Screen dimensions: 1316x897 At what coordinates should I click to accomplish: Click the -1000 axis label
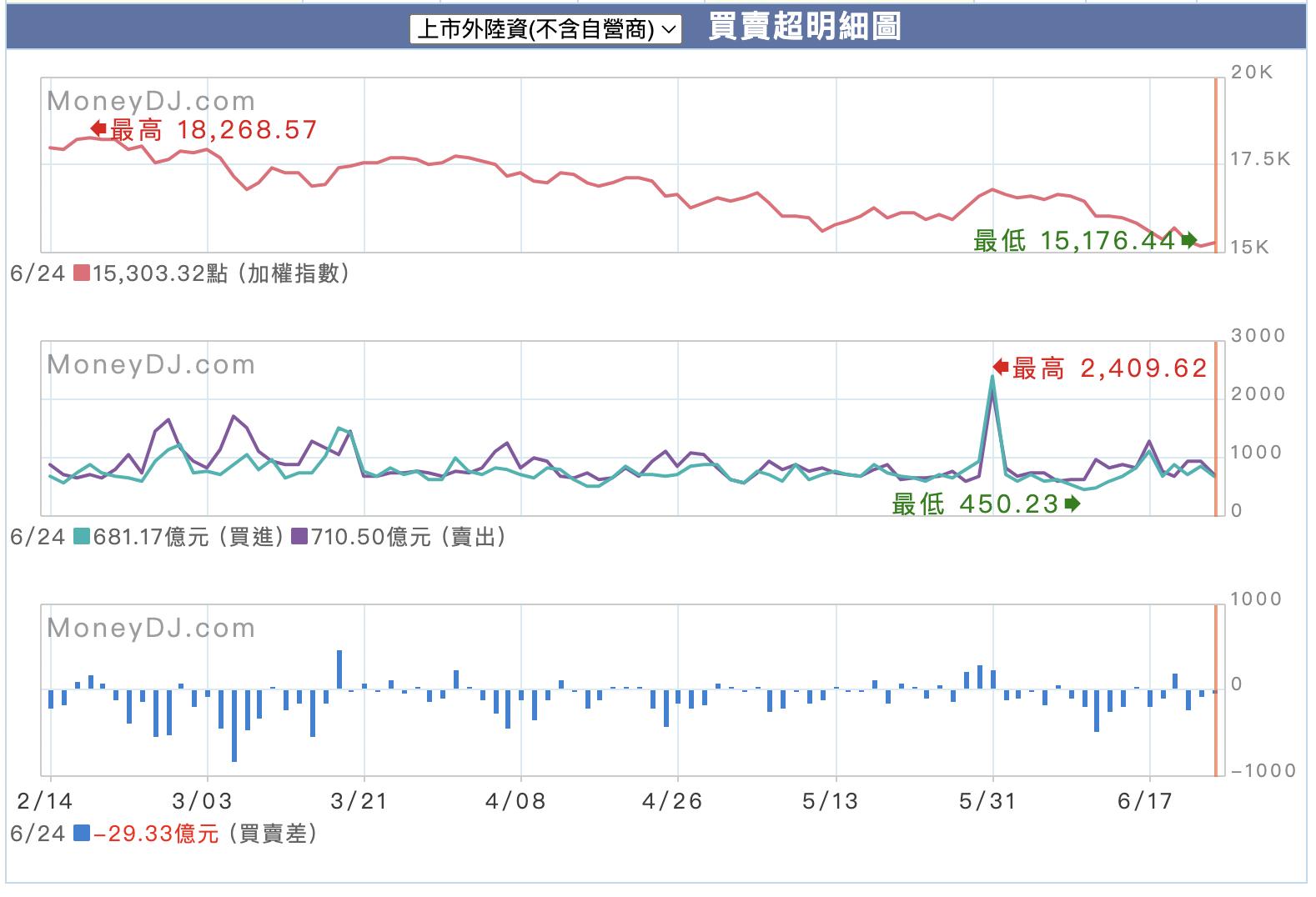click(x=1263, y=770)
